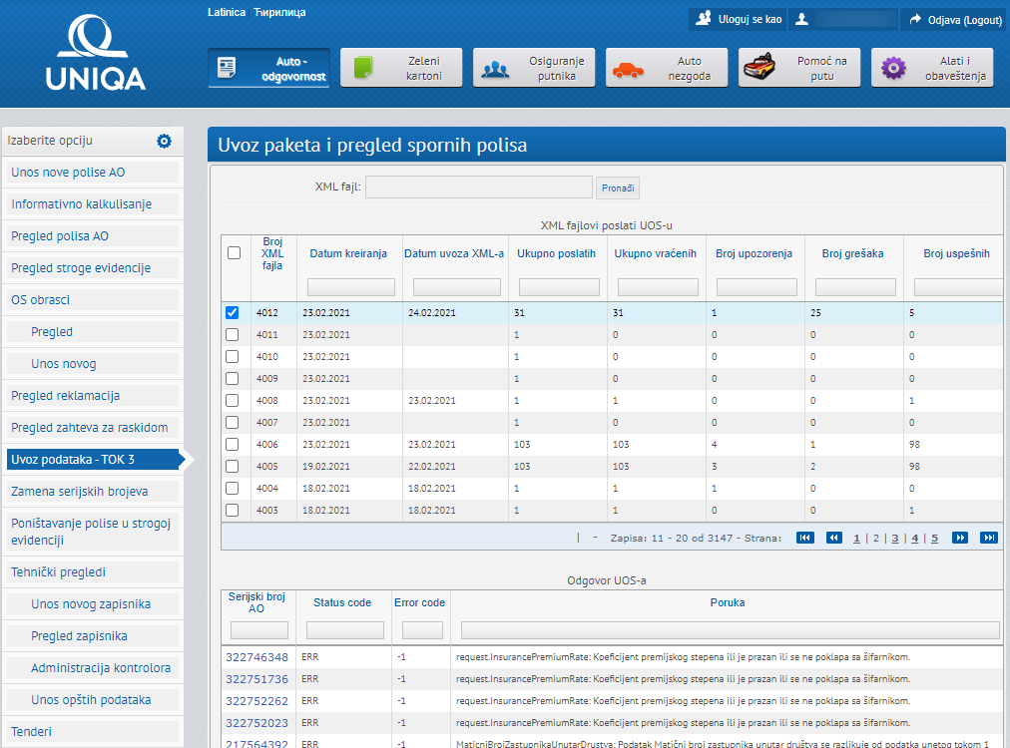Image resolution: width=1010 pixels, height=748 pixels.
Task: Expand the Tehnički pregledi sidebar group
Action: click(58, 572)
